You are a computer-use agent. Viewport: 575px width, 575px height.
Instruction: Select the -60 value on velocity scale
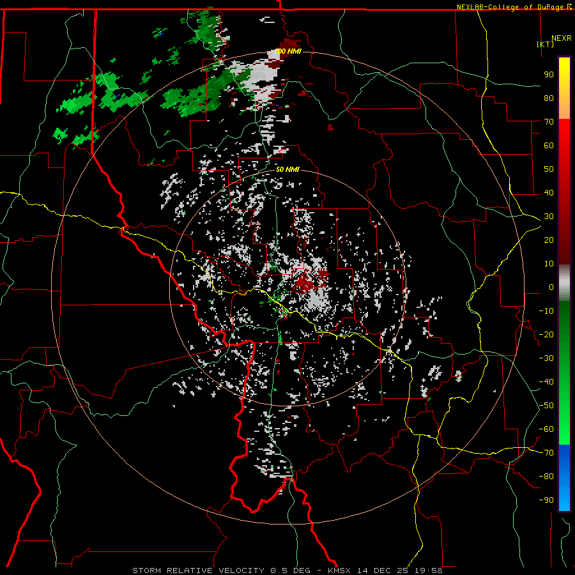tap(546, 429)
